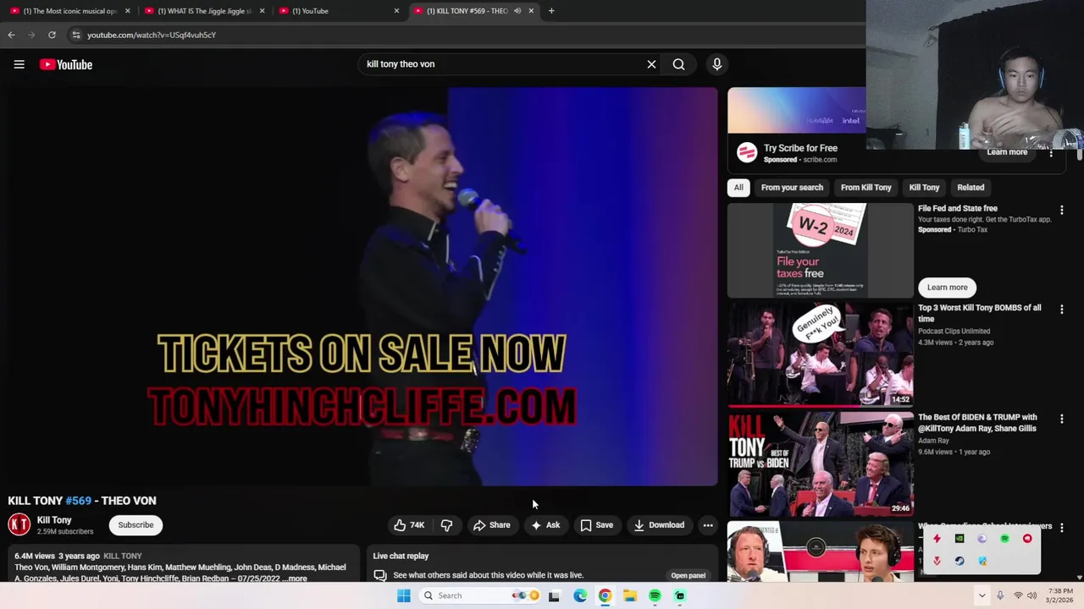This screenshot has height=609, width=1084.
Task: Save the video to a playlist
Action: (596, 525)
